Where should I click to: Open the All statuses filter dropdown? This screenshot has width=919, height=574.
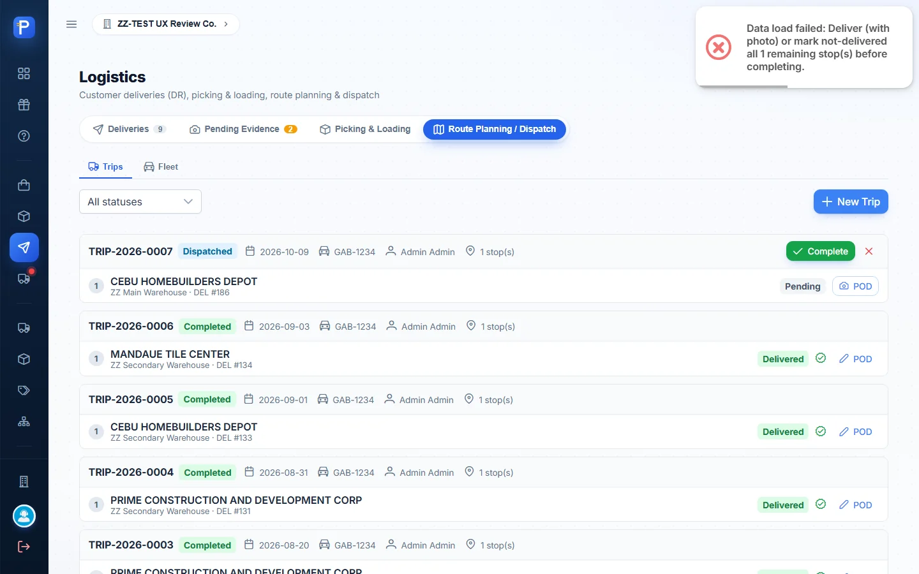click(x=140, y=202)
